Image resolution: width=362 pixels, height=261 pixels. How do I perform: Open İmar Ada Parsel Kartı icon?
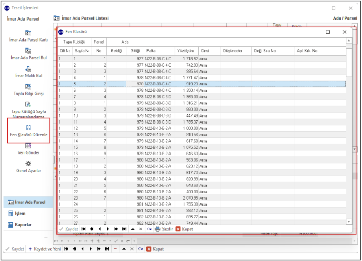(29, 33)
